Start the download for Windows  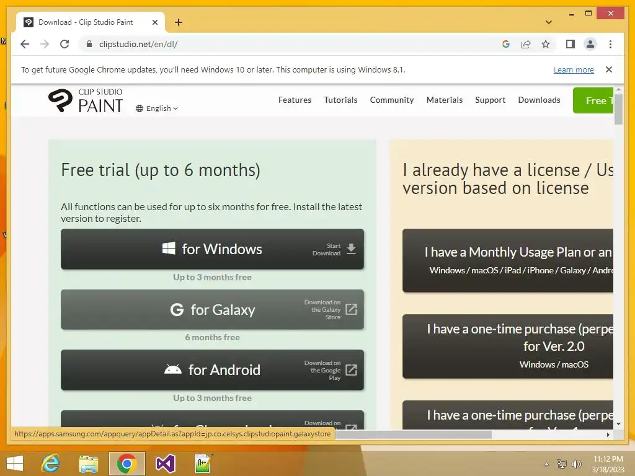212,249
